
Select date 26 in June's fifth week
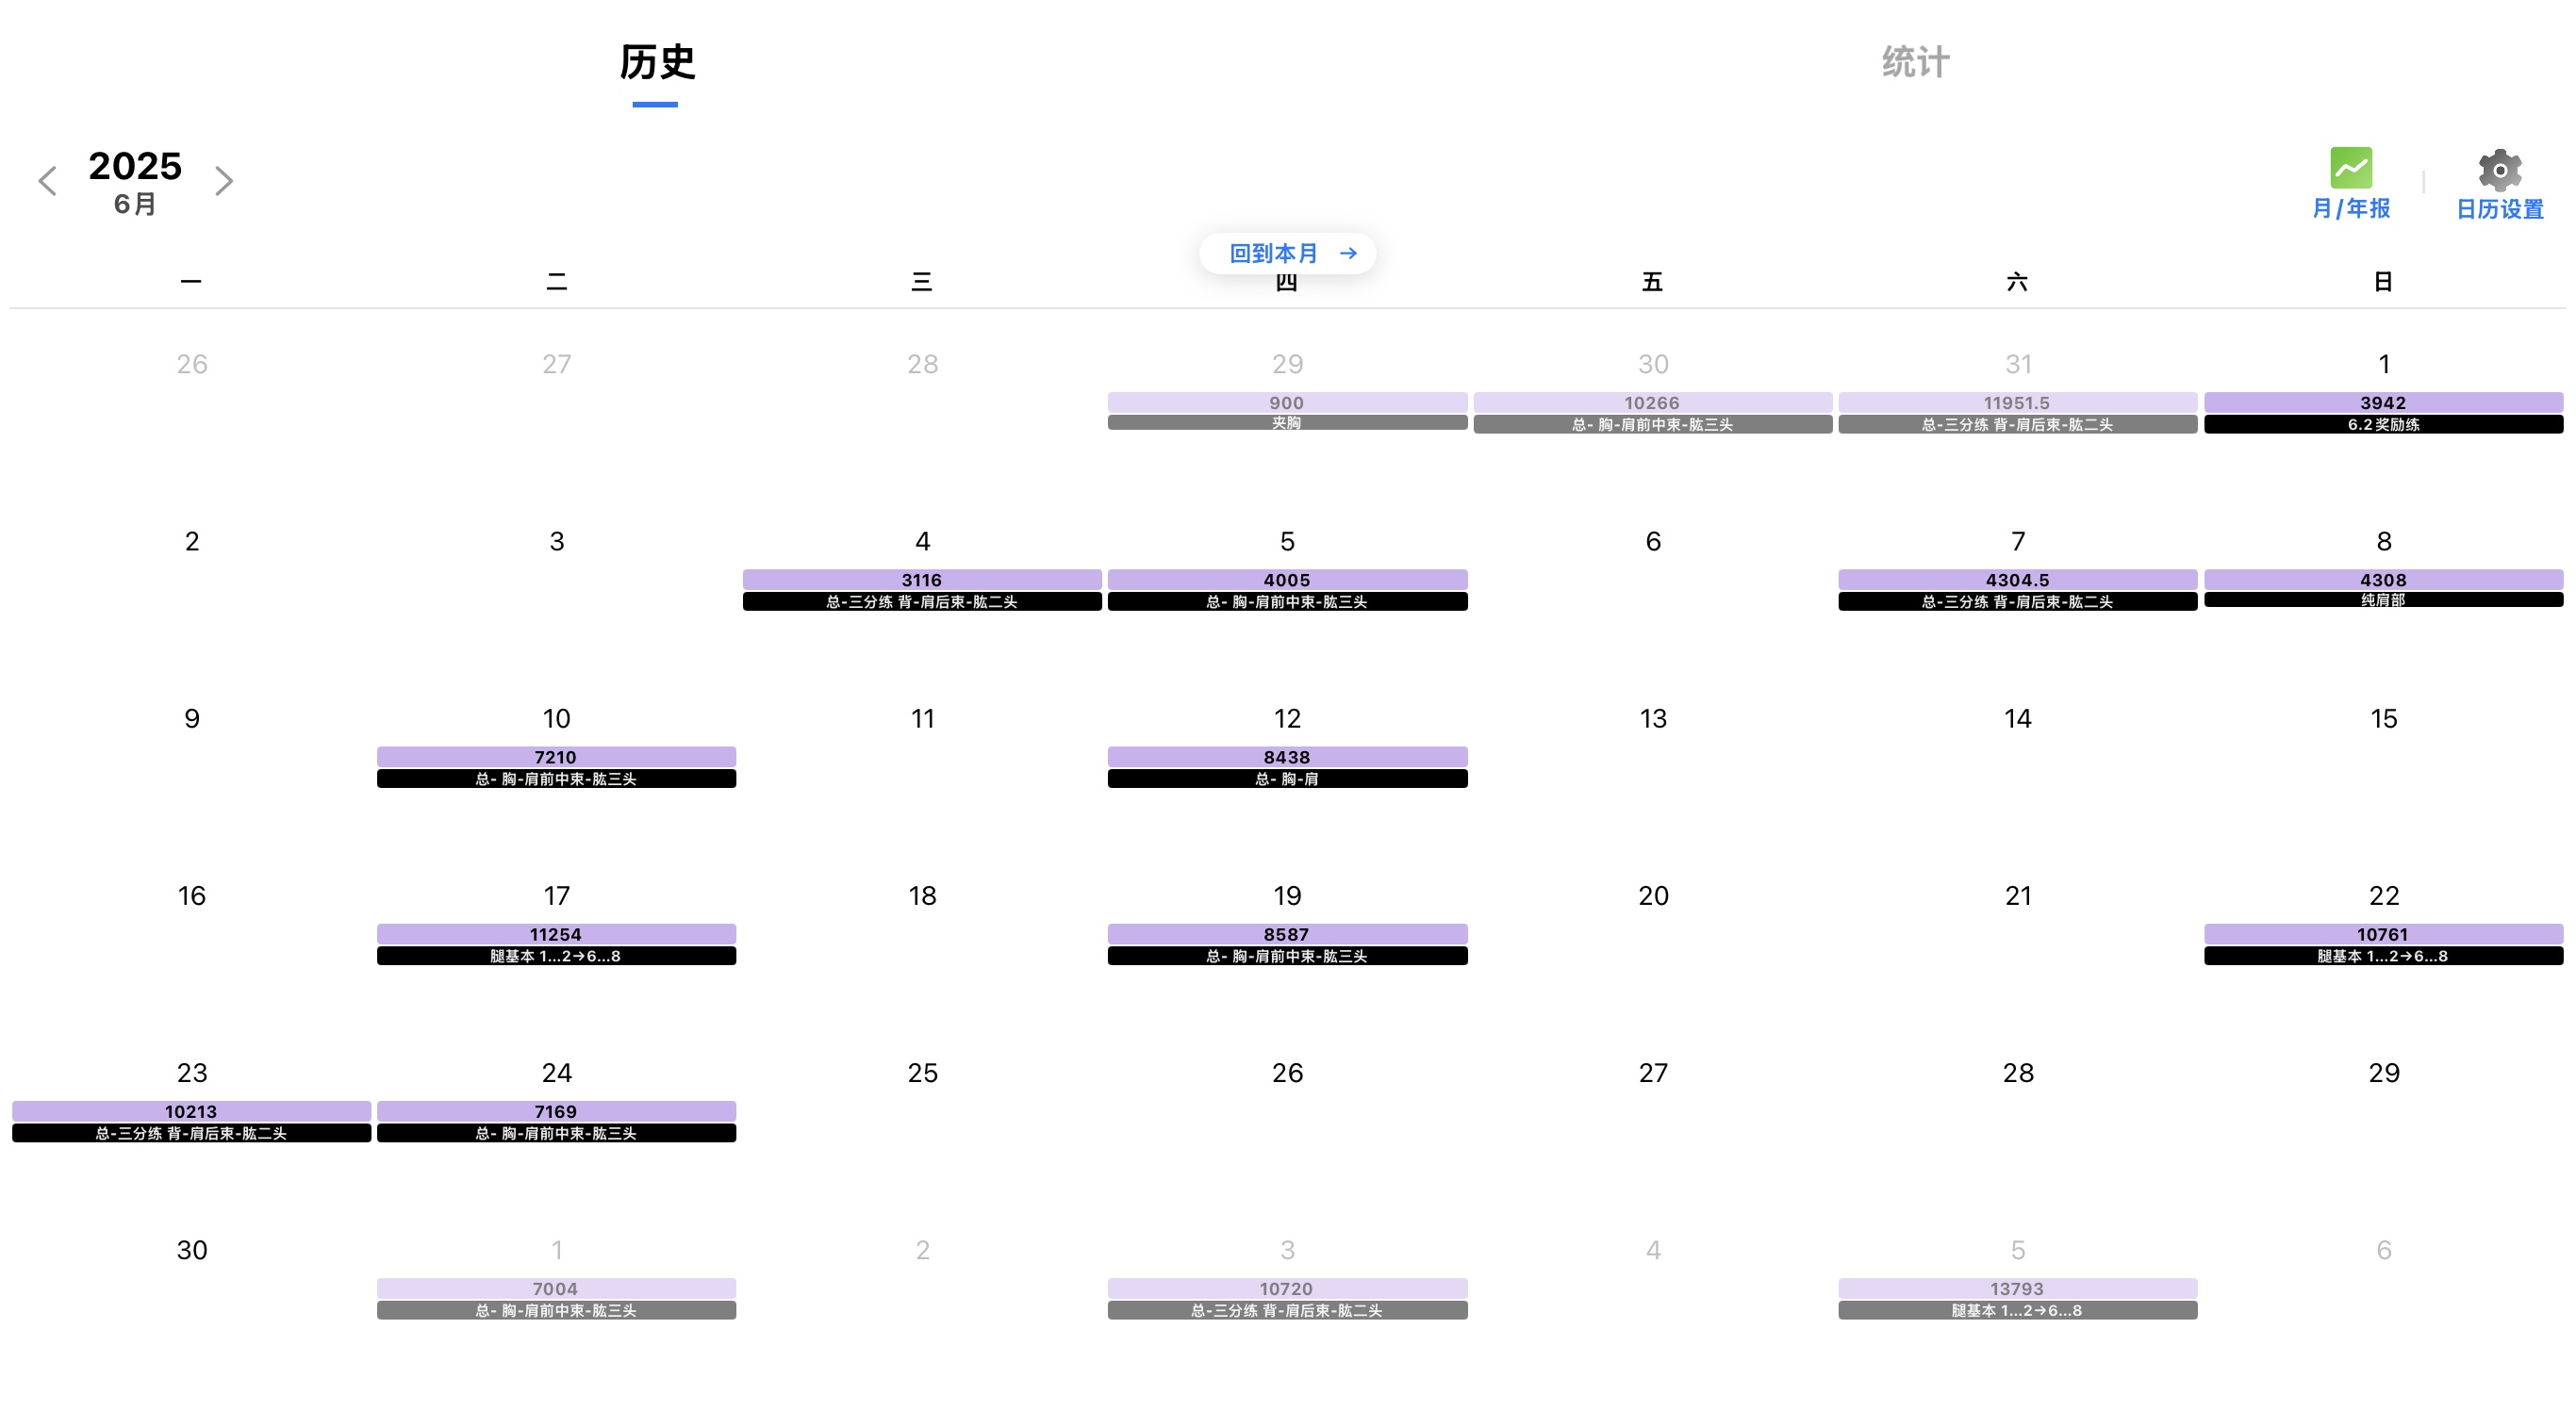pos(1287,1073)
